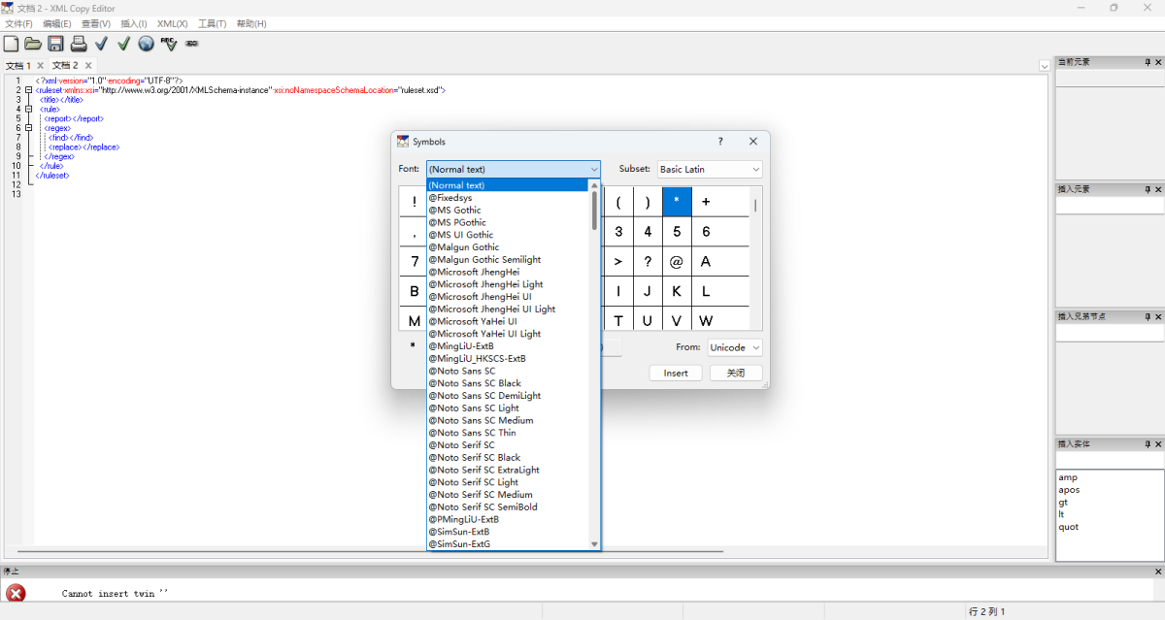Image resolution: width=1165 pixels, height=620 pixels.
Task: Expand the From Unicode dropdown
Action: (x=734, y=347)
